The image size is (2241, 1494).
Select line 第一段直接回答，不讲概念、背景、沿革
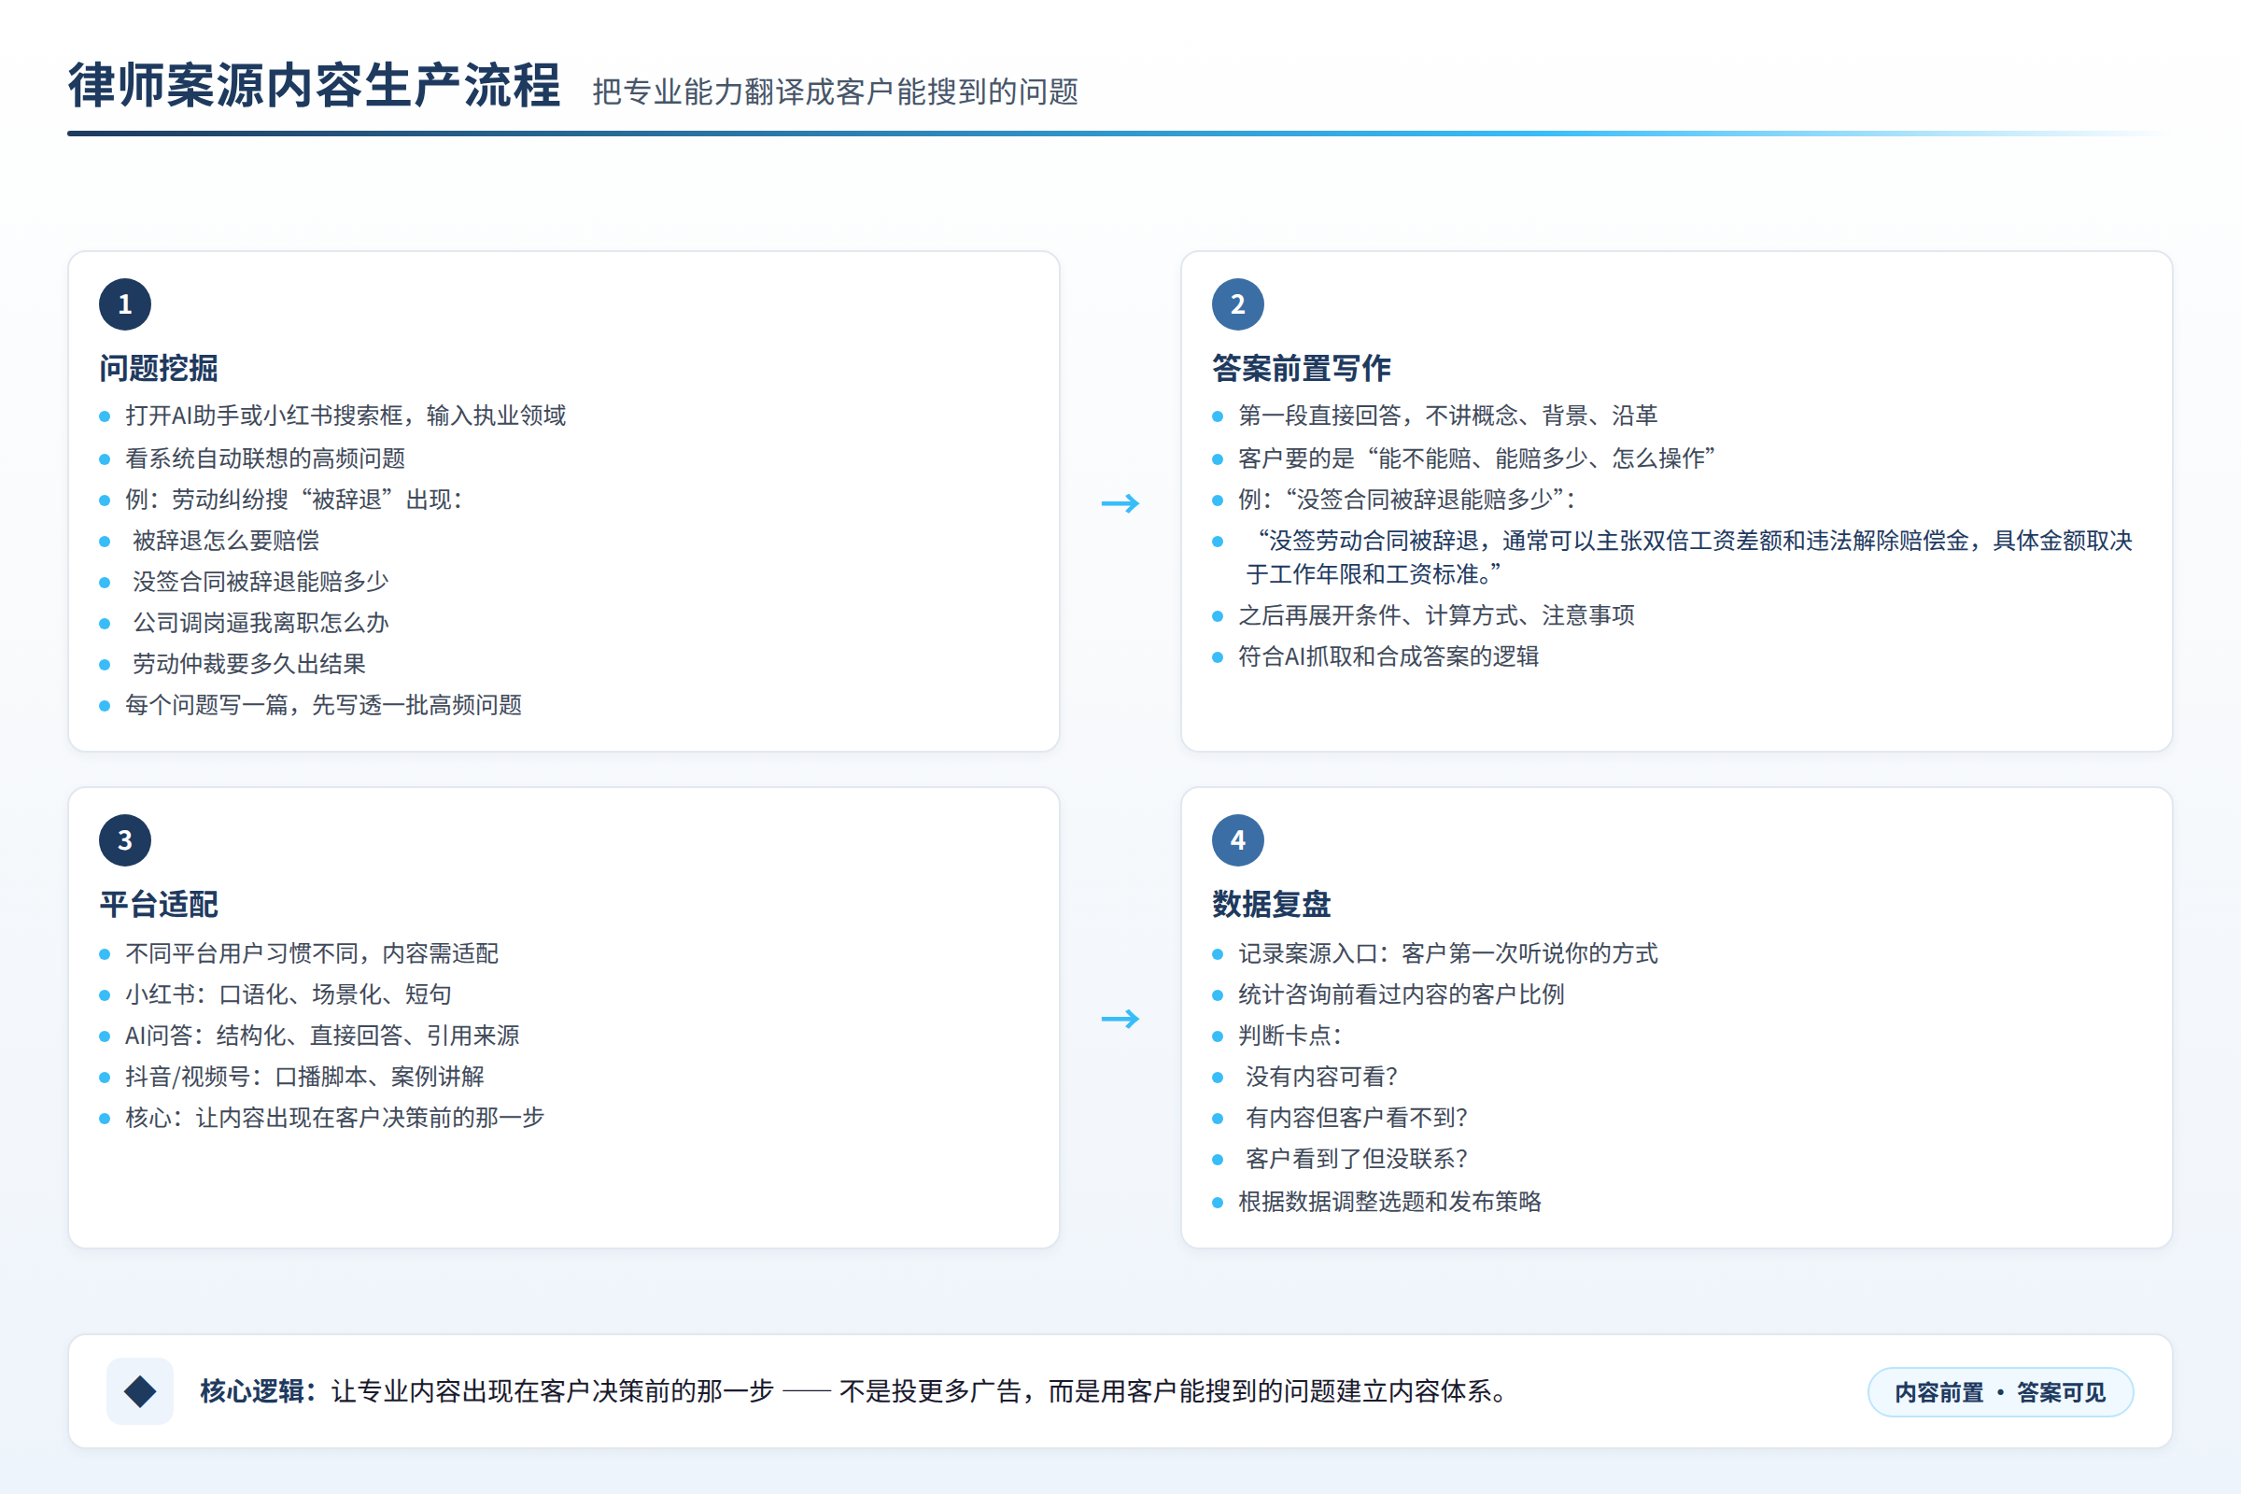[x=1448, y=416]
